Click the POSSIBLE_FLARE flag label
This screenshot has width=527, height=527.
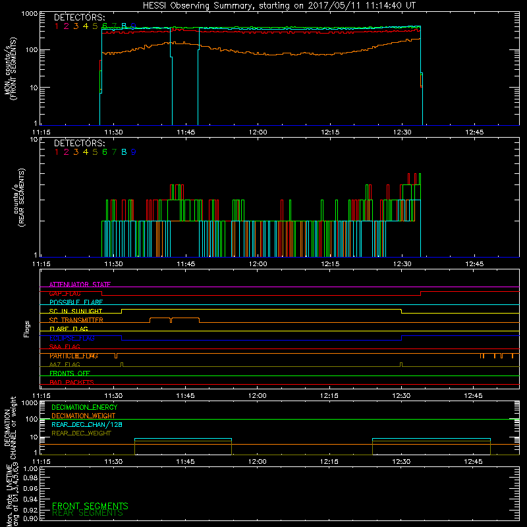[76, 302]
